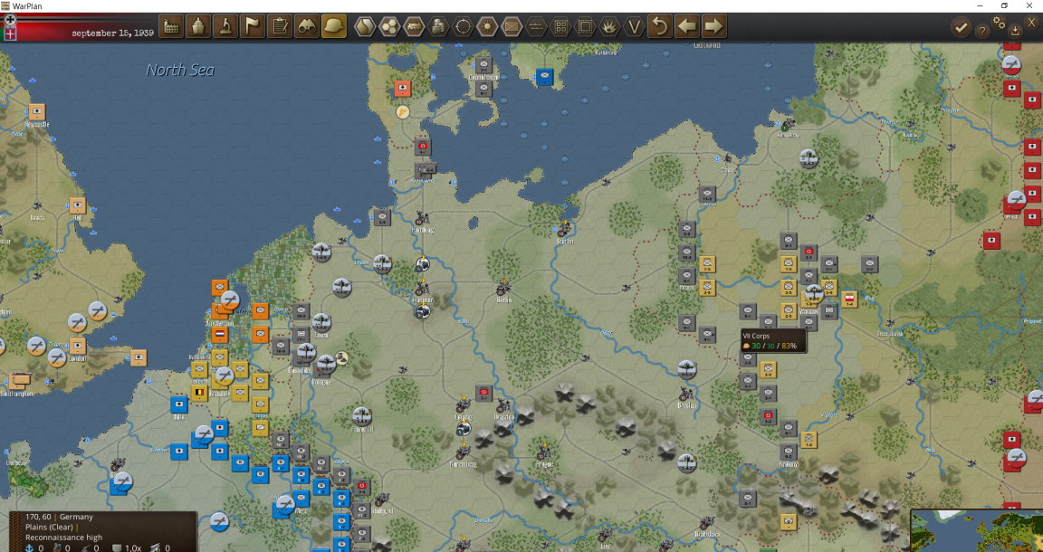Select the unit at Newcastle
Viewport: 1043px width, 552px height.
(36, 111)
